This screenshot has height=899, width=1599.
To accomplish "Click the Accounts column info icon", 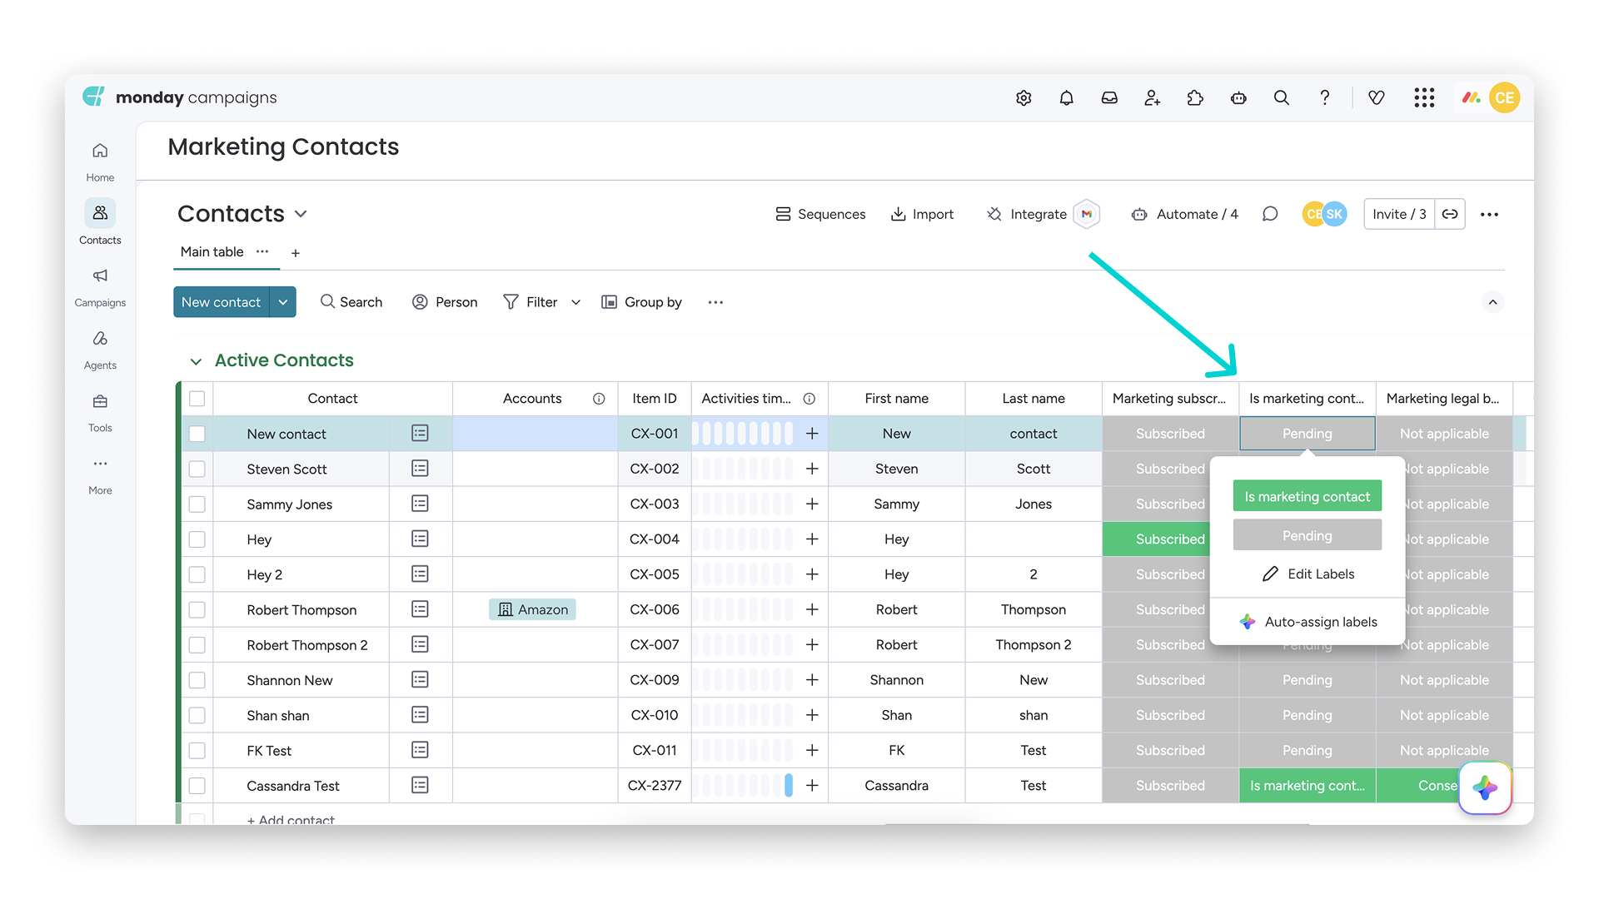I will pos(599,399).
